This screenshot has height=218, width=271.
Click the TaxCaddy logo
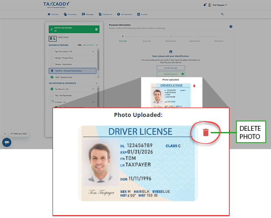pos(56,5)
